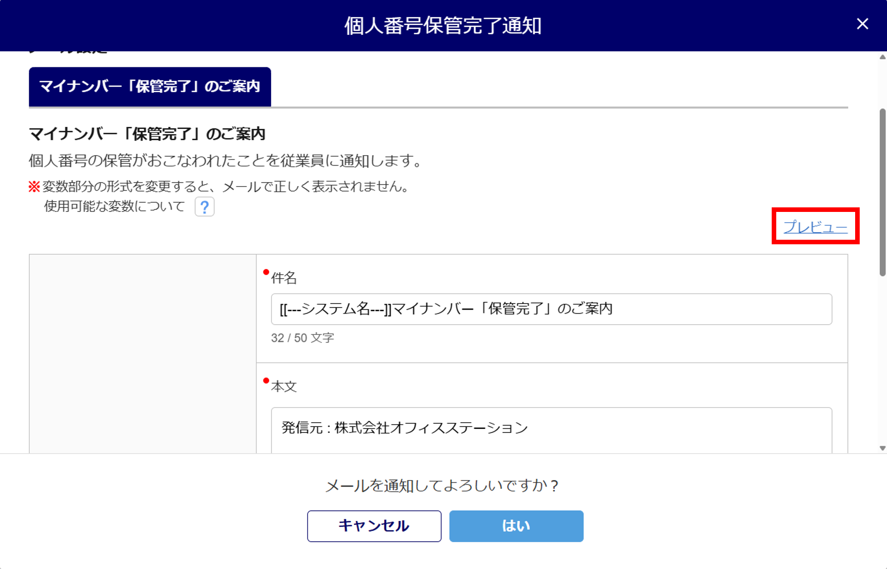Click the メールを通知してよろしいですか？ message
887x569 pixels.
tap(443, 486)
